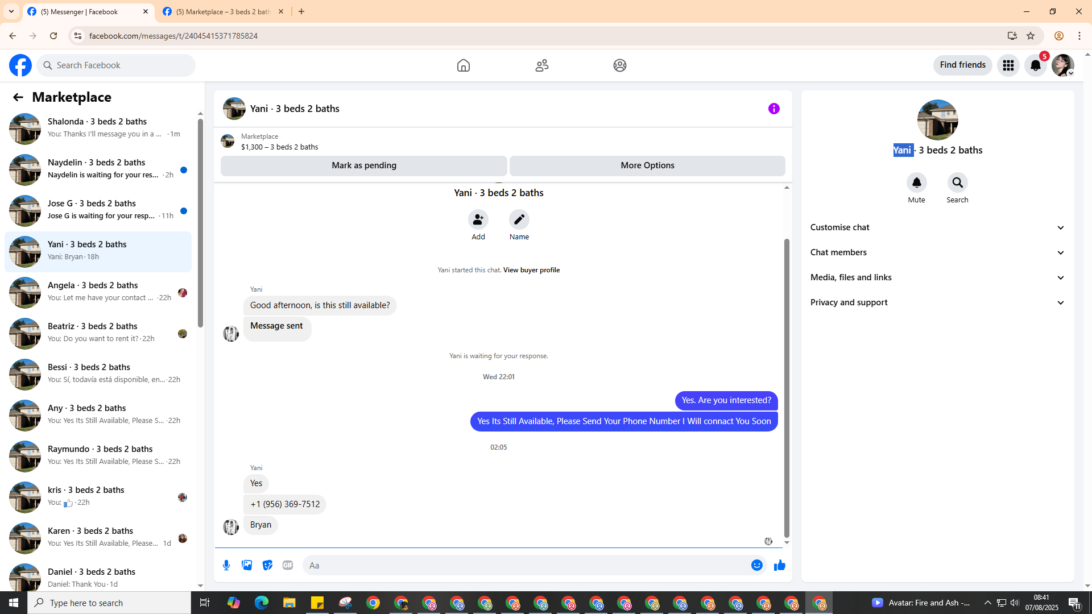Open Naydelin's conversation
The width and height of the screenshot is (1092, 614).
[98, 169]
